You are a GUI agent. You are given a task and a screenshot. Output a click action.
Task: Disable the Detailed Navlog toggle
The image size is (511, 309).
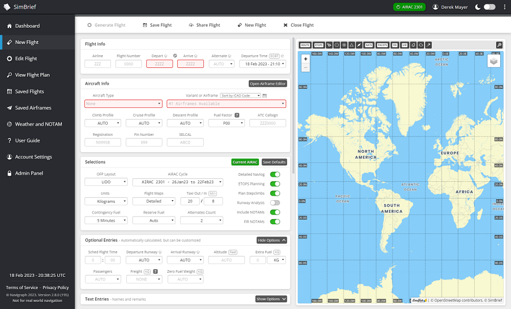coord(275,174)
